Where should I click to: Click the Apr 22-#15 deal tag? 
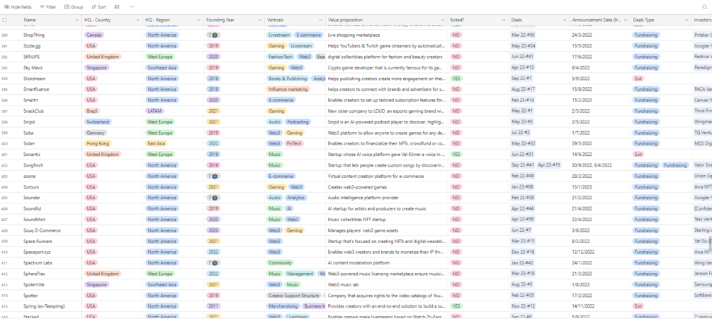point(550,165)
